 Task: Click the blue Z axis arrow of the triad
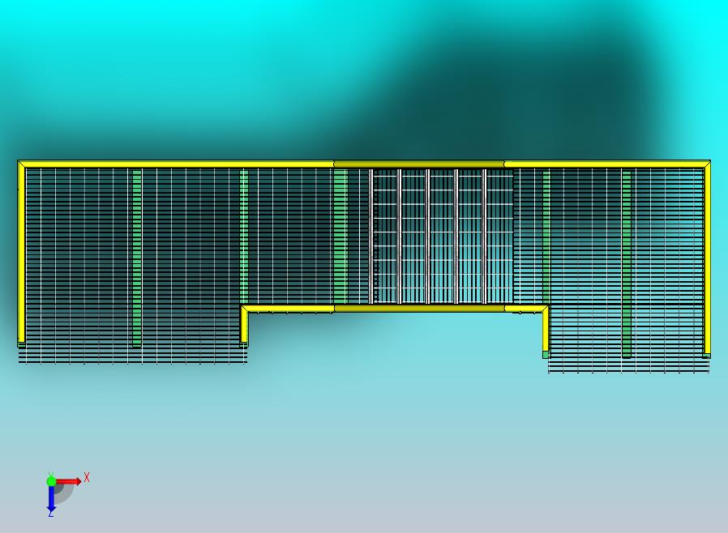click(51, 497)
